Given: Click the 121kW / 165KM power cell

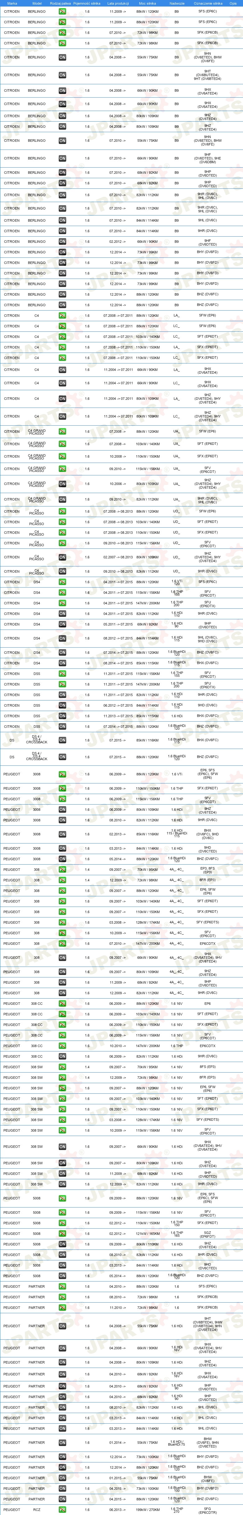Looking at the screenshot, I should point(147,1234).
